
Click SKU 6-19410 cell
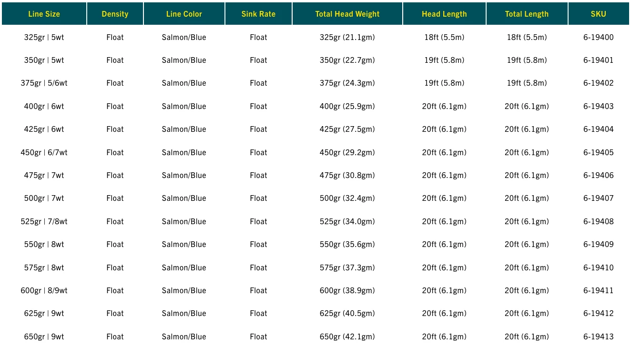pyautogui.click(x=598, y=267)
